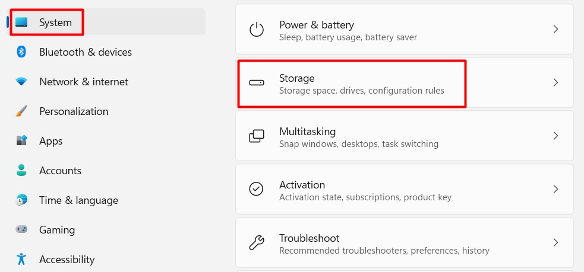584x272 pixels.
Task: Click the Troubleshoot wrench icon
Action: click(x=256, y=243)
